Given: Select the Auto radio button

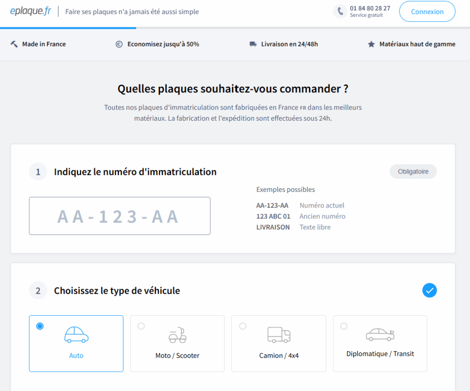Looking at the screenshot, I should coord(40,326).
